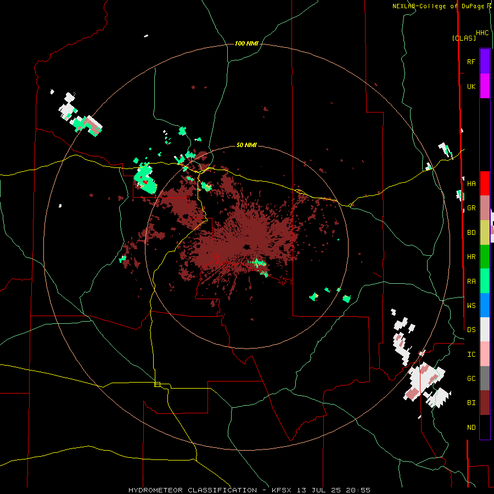Click the gray GC ground clutter swatch
The image size is (494, 494).
click(485, 378)
